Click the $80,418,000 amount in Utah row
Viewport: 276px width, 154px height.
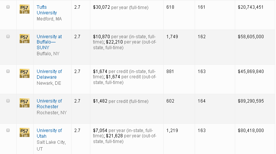tap(250, 131)
